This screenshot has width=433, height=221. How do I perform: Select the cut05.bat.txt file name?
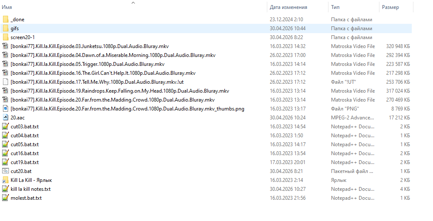pos(25,144)
